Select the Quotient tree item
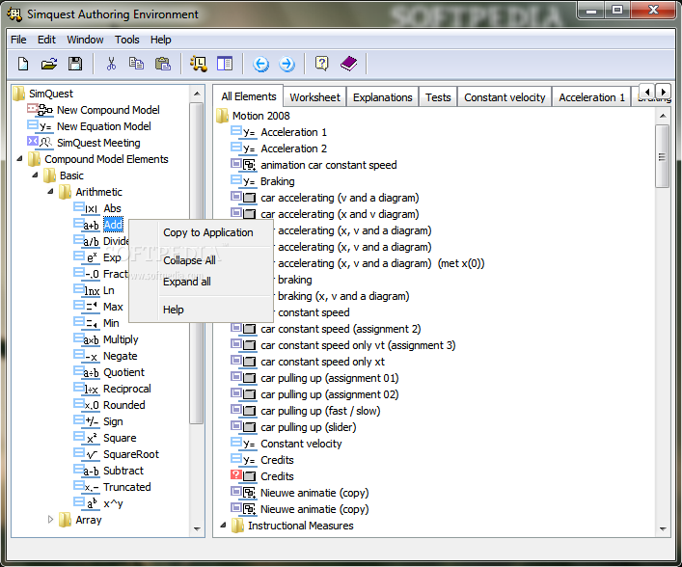This screenshot has width=682, height=567. coord(123,372)
